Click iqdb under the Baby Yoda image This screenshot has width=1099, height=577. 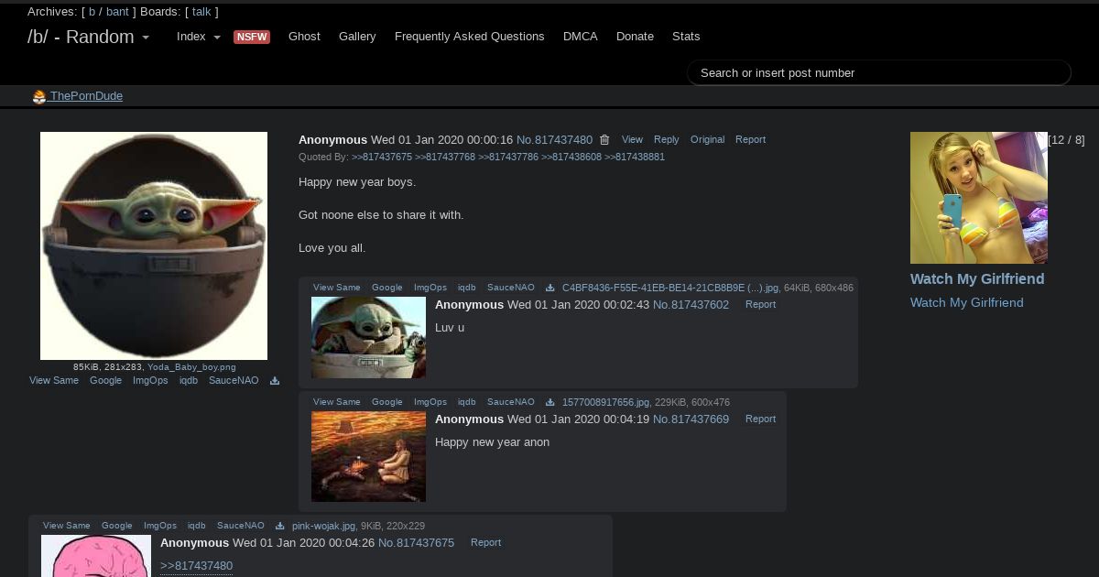pyautogui.click(x=189, y=381)
